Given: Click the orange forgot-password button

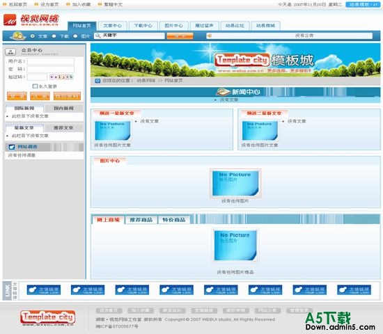Looking at the screenshot, I should [x=67, y=96].
